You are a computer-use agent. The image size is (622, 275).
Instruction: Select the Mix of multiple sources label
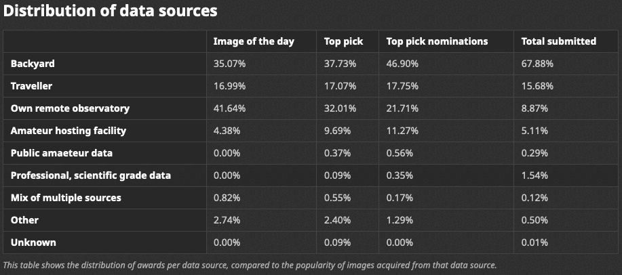pos(66,198)
